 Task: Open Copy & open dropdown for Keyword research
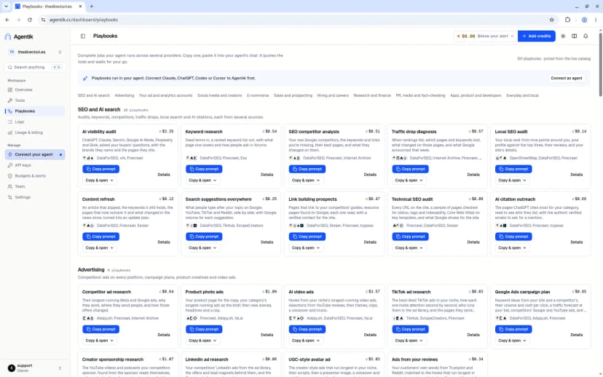pyautogui.click(x=202, y=180)
